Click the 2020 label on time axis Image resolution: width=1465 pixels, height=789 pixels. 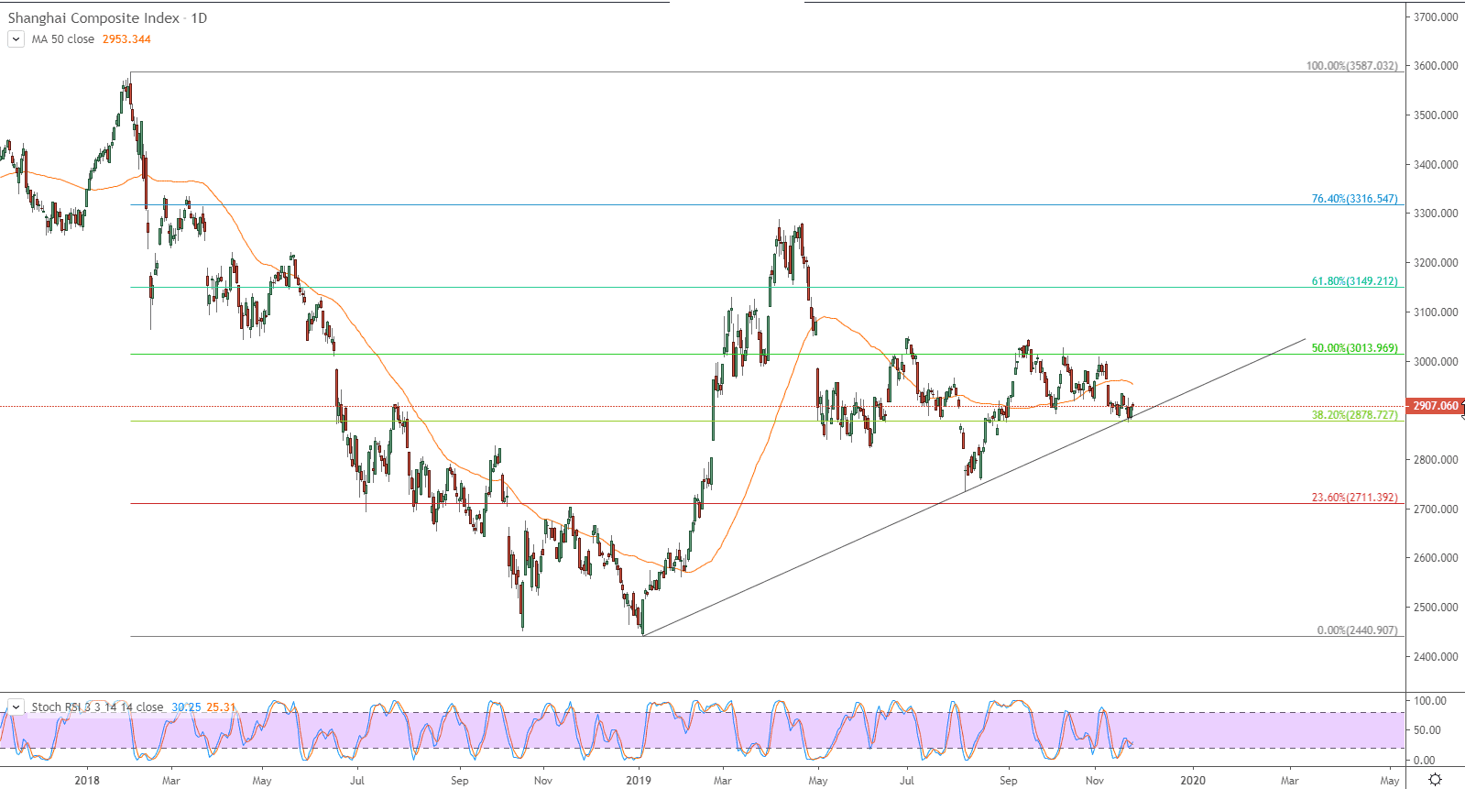click(1193, 781)
